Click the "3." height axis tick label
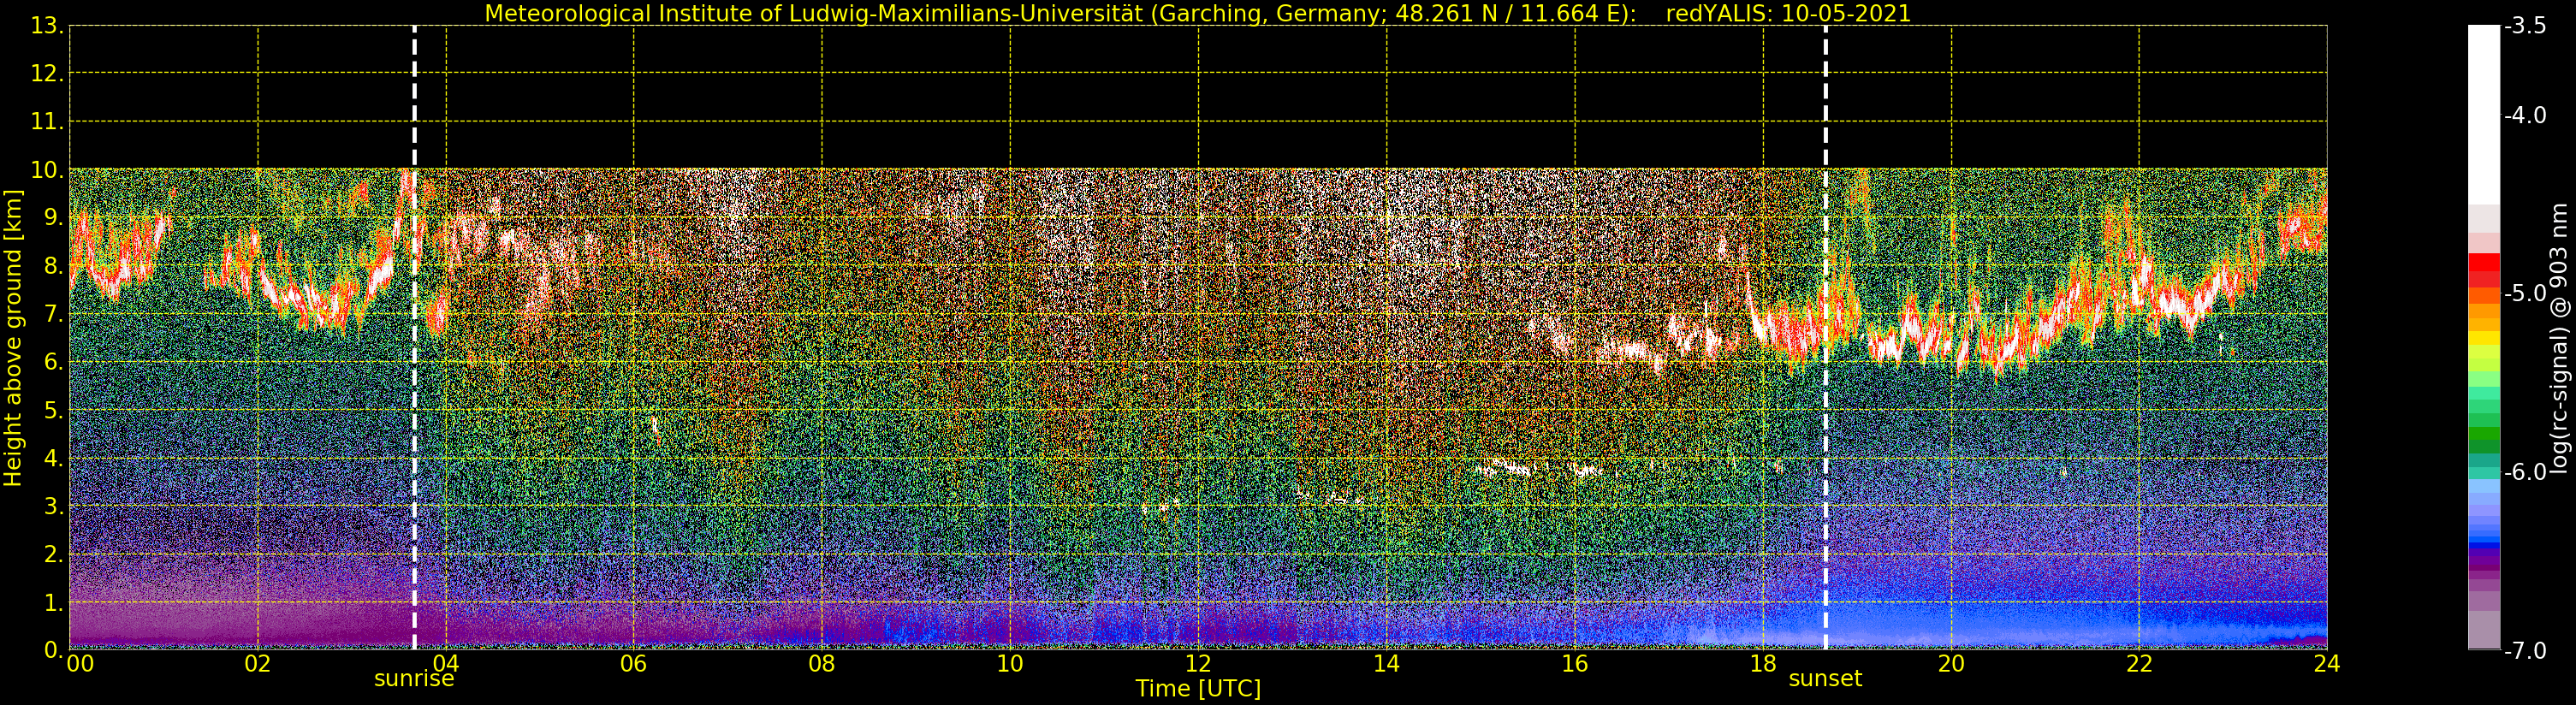 (54, 506)
